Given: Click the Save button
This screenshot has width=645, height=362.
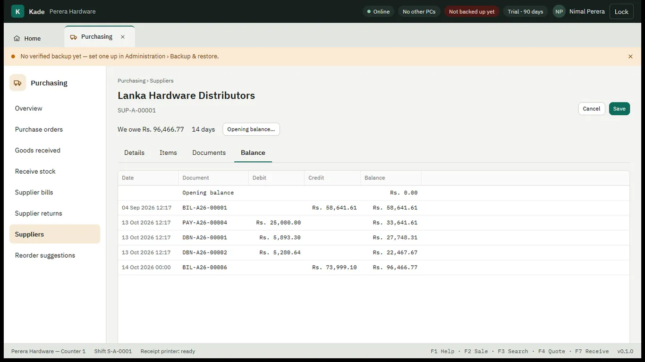Looking at the screenshot, I should click(x=619, y=109).
